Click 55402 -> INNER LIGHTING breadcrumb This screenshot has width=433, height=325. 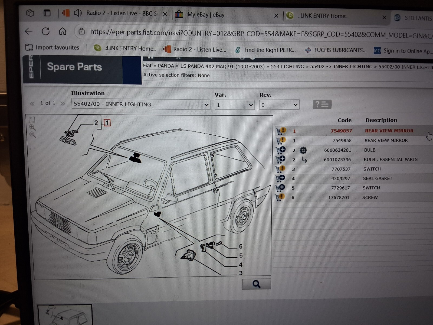click(341, 67)
